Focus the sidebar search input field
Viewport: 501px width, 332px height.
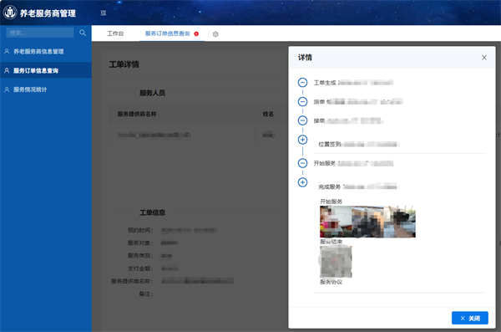click(x=40, y=33)
